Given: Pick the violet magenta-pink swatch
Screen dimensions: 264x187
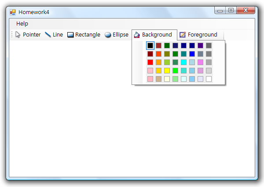Looking at the screenshot, I should click(200, 62).
